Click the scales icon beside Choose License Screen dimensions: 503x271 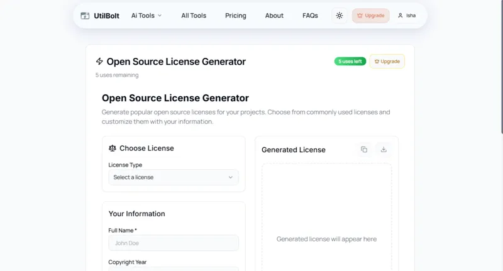click(113, 148)
